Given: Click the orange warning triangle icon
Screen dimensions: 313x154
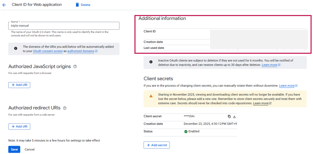Looking at the screenshot, I should [x=151, y=96].
